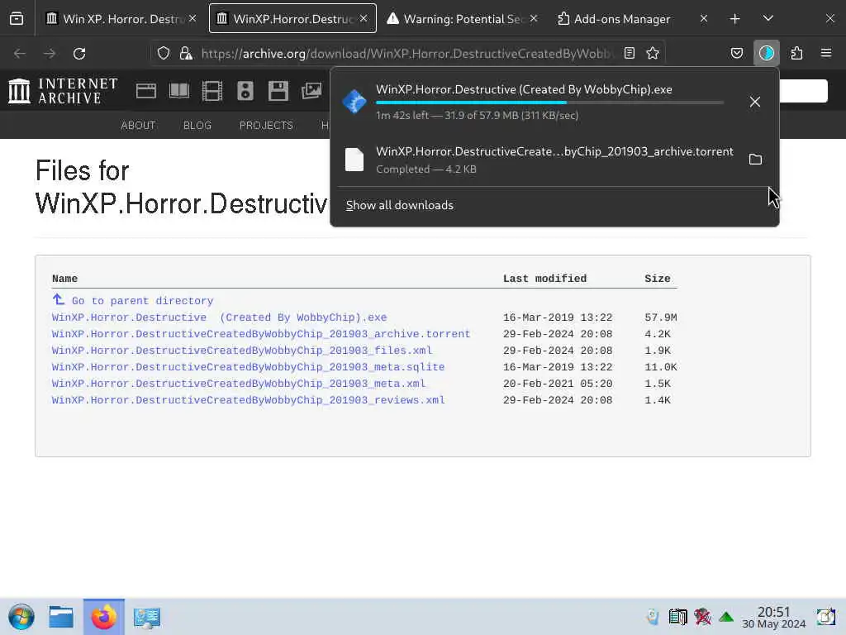Open the Audio speaker icon
846x635 pixels.
[245, 91]
